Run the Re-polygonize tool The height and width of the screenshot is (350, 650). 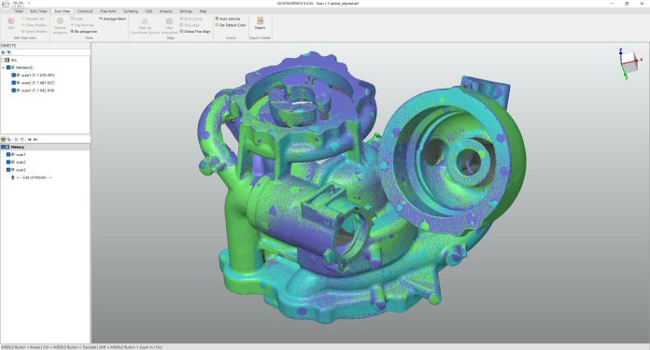click(84, 32)
